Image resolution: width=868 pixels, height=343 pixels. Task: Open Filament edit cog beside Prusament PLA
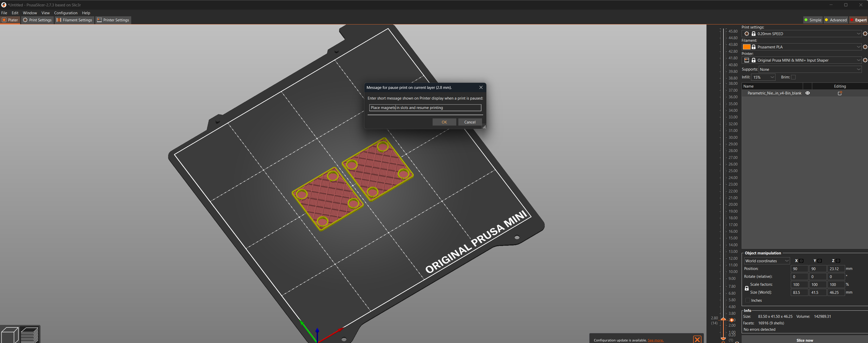point(865,47)
